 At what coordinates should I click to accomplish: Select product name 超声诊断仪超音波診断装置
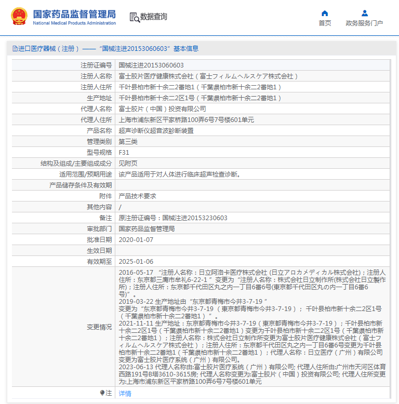coord(156,131)
